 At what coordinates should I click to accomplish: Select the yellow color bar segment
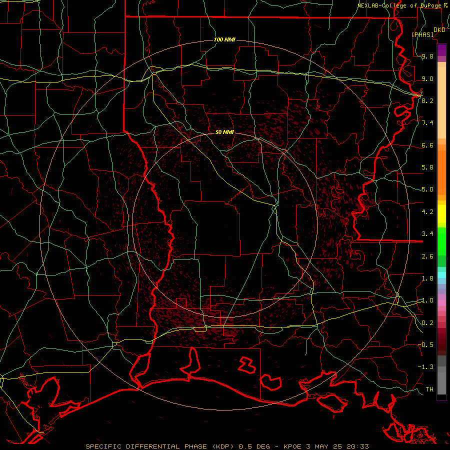pyautogui.click(x=441, y=214)
